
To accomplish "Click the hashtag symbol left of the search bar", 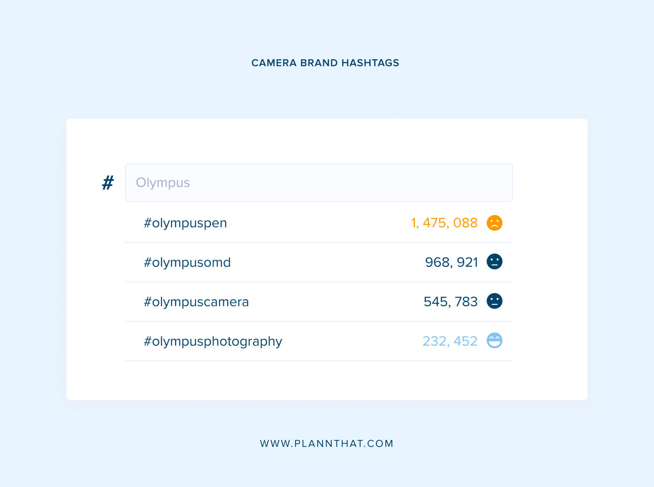I will coord(107,183).
